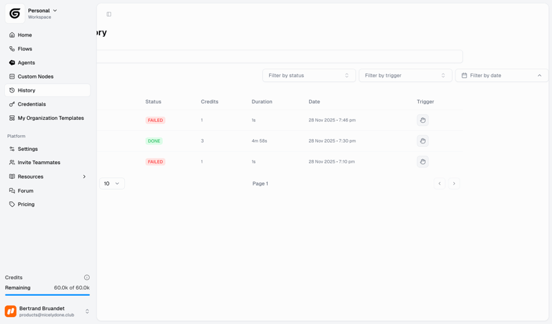Viewport: 552px width, 324px height.
Task: Expand the Resources submenu
Action: pos(48,176)
